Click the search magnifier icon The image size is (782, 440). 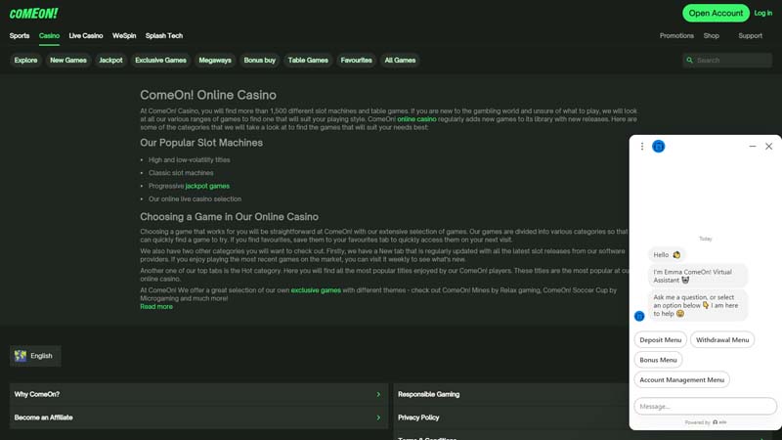[690, 61]
